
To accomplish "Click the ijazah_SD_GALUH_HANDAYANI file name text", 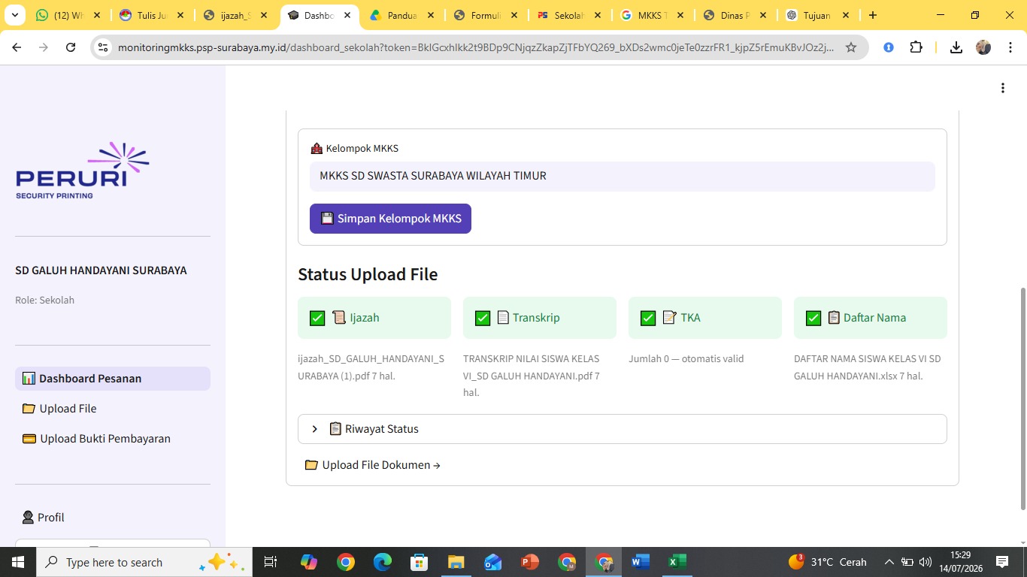I will click(x=371, y=367).
